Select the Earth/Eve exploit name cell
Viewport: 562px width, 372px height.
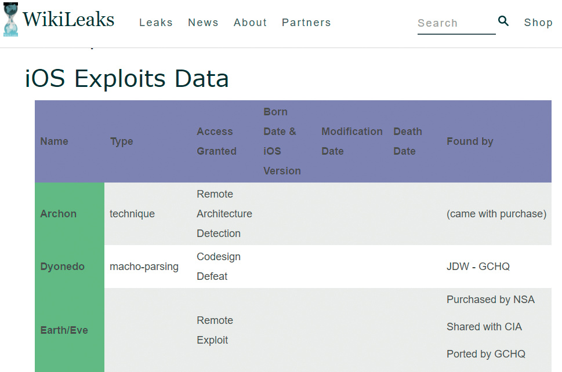[x=64, y=330]
